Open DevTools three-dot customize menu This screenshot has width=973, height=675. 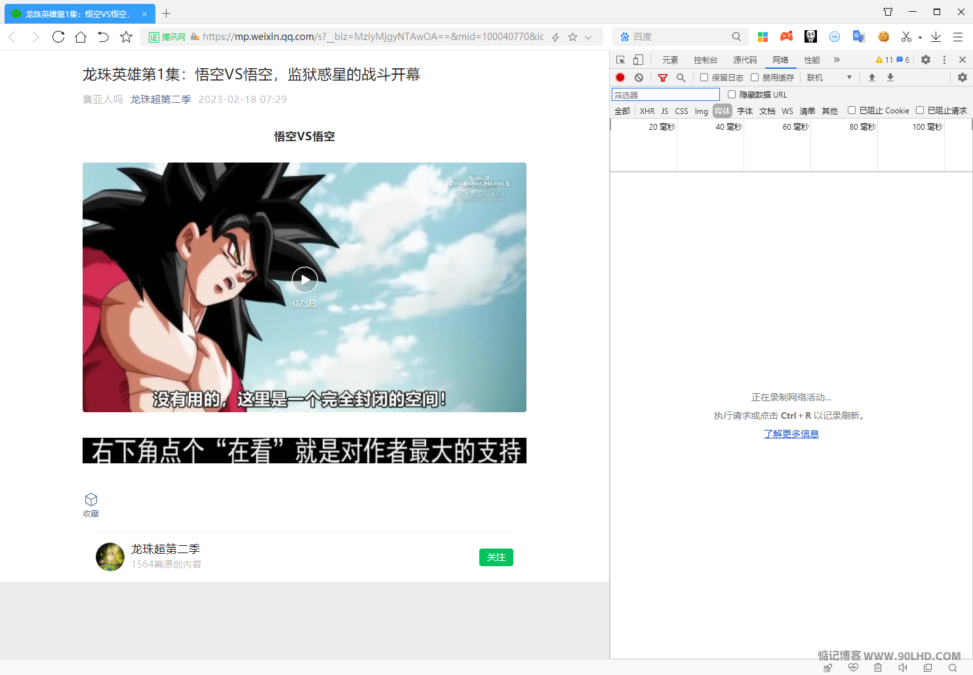pyautogui.click(x=944, y=60)
